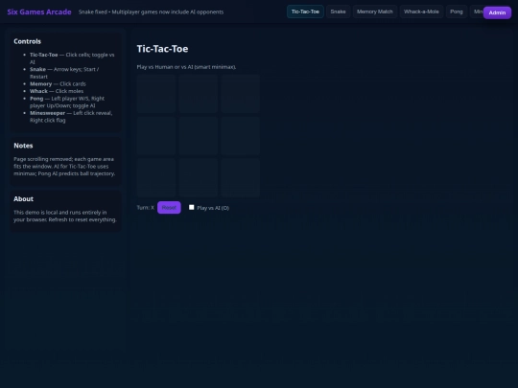The height and width of the screenshot is (388, 518).
Task: Click the 'Turn: X' status text
Action: 146,208
